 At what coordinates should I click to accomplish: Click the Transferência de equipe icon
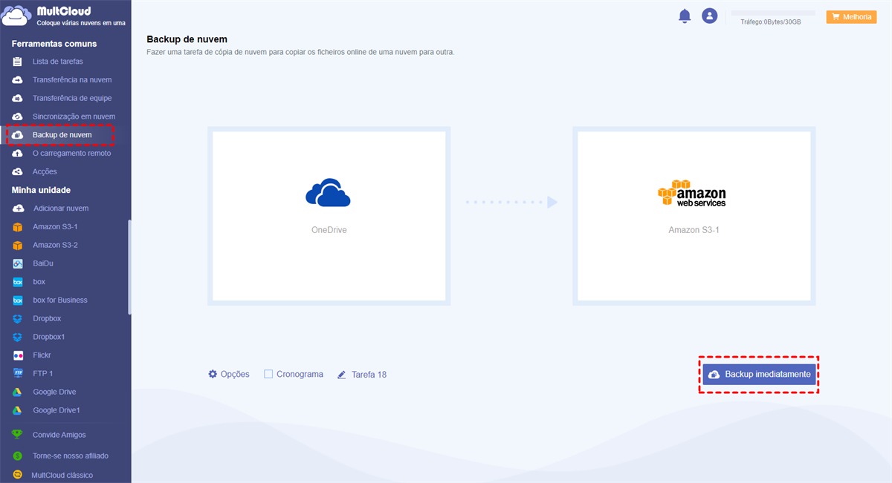[x=18, y=98]
